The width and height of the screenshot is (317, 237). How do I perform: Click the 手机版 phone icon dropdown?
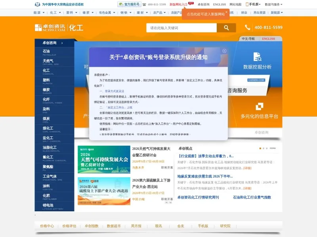(253, 4)
